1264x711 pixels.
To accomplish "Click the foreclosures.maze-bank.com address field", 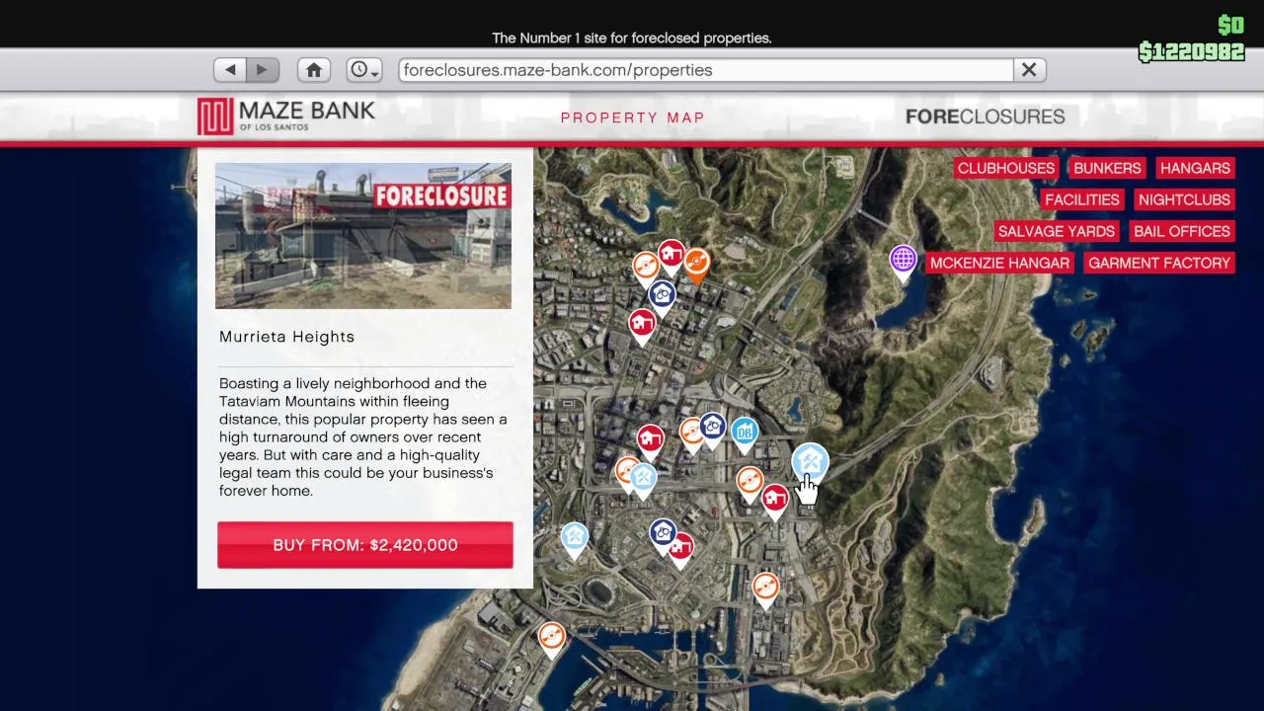I will click(706, 70).
